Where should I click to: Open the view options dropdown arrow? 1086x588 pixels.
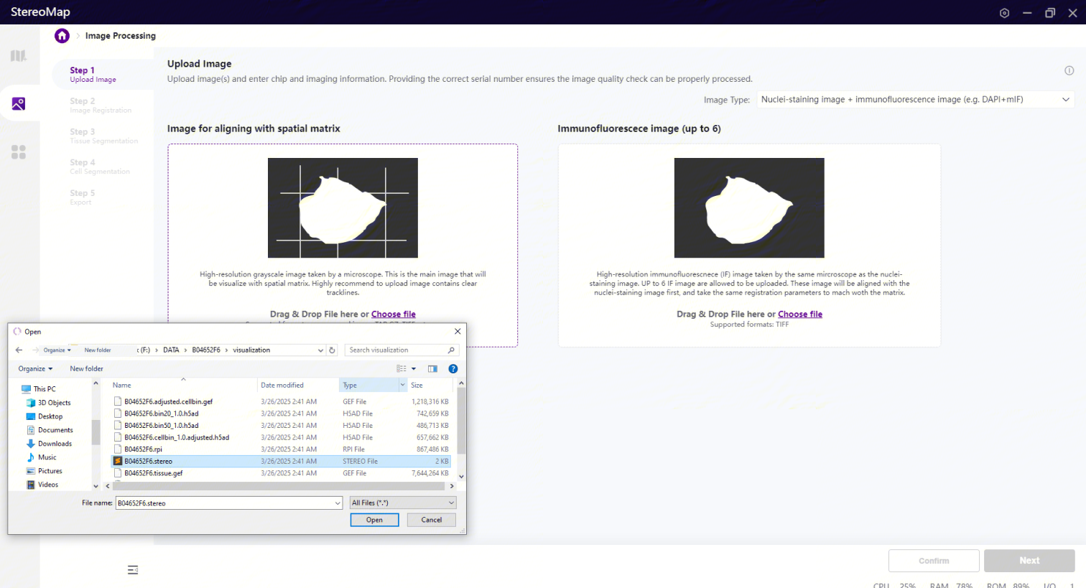(x=414, y=369)
